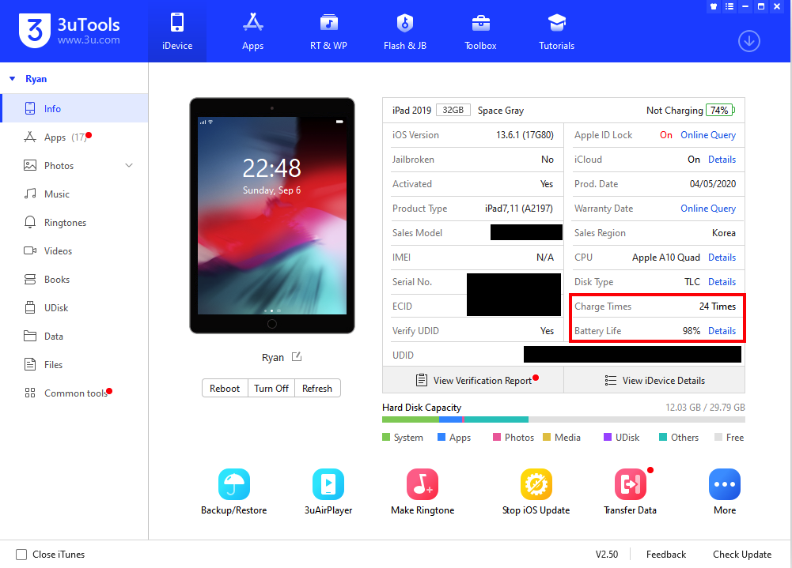The image size is (792, 568).
Task: Click Check Update
Action: [742, 555]
